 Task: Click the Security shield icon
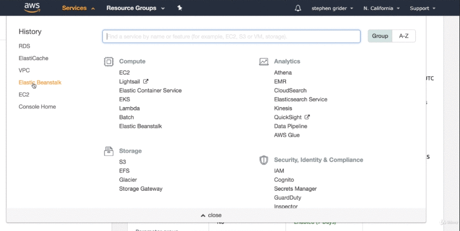tap(264, 160)
